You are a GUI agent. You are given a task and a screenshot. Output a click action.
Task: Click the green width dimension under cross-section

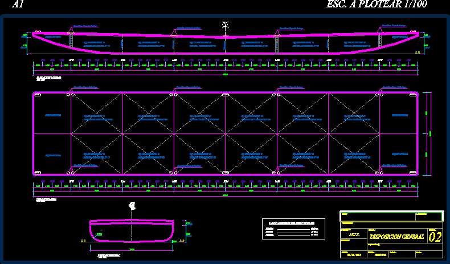pos(132,249)
